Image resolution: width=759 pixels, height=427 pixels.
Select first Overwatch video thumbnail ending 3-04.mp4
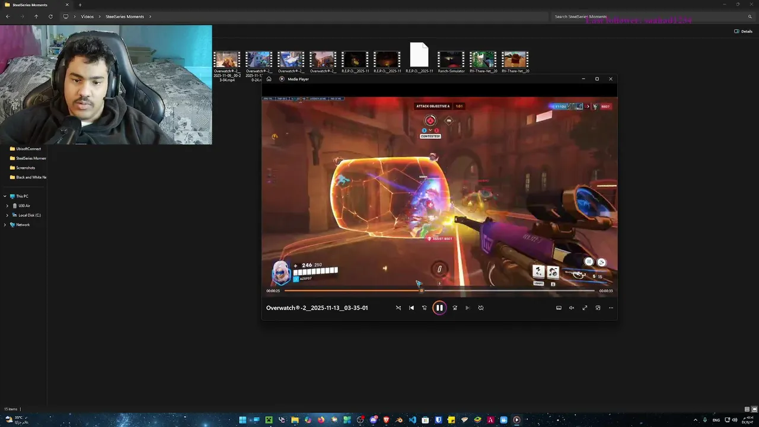(227, 66)
